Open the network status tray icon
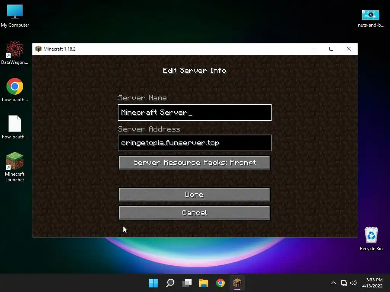 pyautogui.click(x=344, y=283)
